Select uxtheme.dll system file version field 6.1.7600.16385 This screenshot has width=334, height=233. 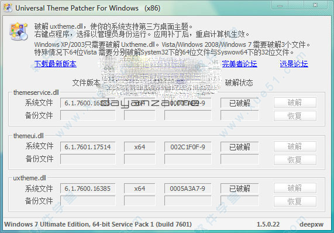click(88, 189)
